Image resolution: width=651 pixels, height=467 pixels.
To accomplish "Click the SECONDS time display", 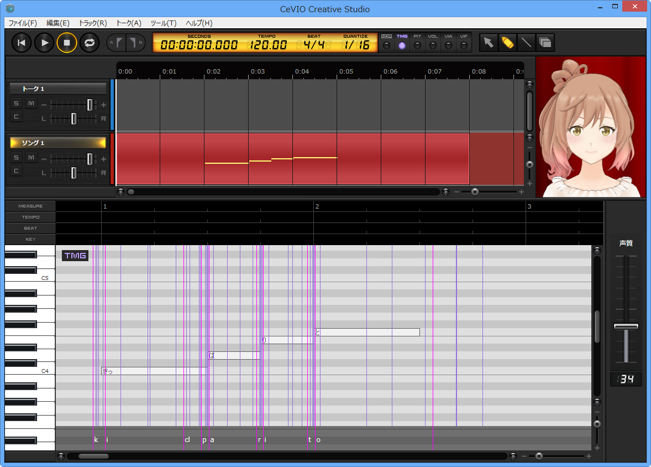I will click(x=199, y=43).
